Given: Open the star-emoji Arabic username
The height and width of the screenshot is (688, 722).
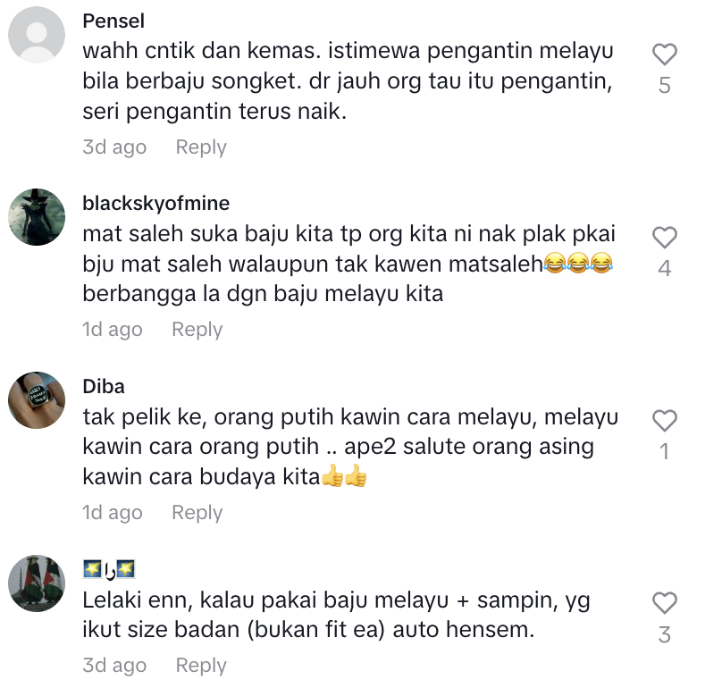Looking at the screenshot, I should coord(109,569).
